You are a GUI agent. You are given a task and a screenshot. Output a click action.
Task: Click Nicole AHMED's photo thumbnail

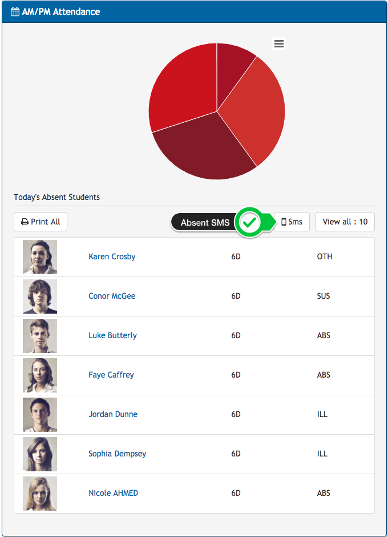[40, 494]
